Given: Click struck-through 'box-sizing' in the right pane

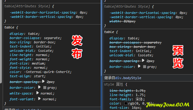Looking at the screenshot, I should [119, 47].
